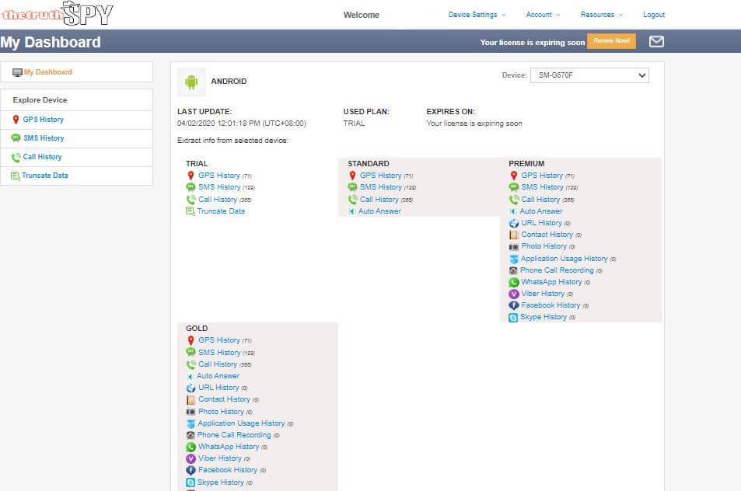Expand the Account menu
The image size is (741, 491).
tap(543, 15)
